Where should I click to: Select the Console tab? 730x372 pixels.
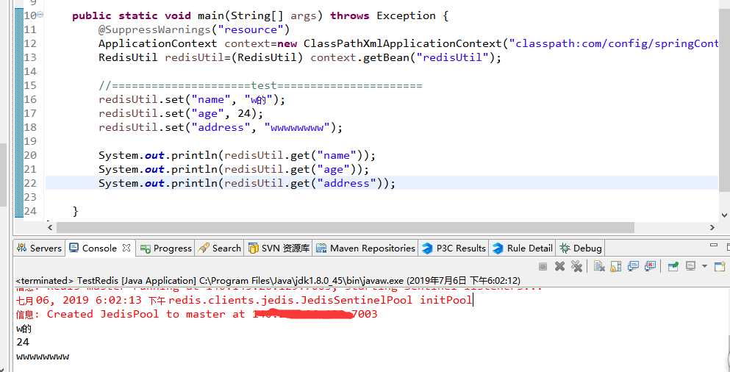(x=99, y=248)
